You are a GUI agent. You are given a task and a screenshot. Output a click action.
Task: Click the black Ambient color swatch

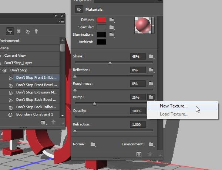101,42
